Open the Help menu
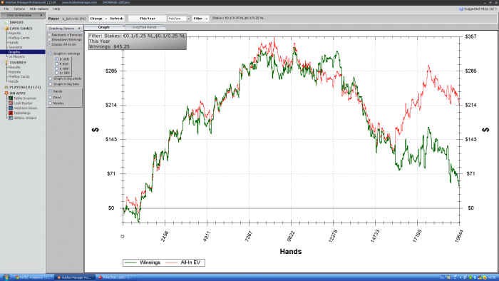The height and width of the screenshot is (281, 499). point(56,9)
